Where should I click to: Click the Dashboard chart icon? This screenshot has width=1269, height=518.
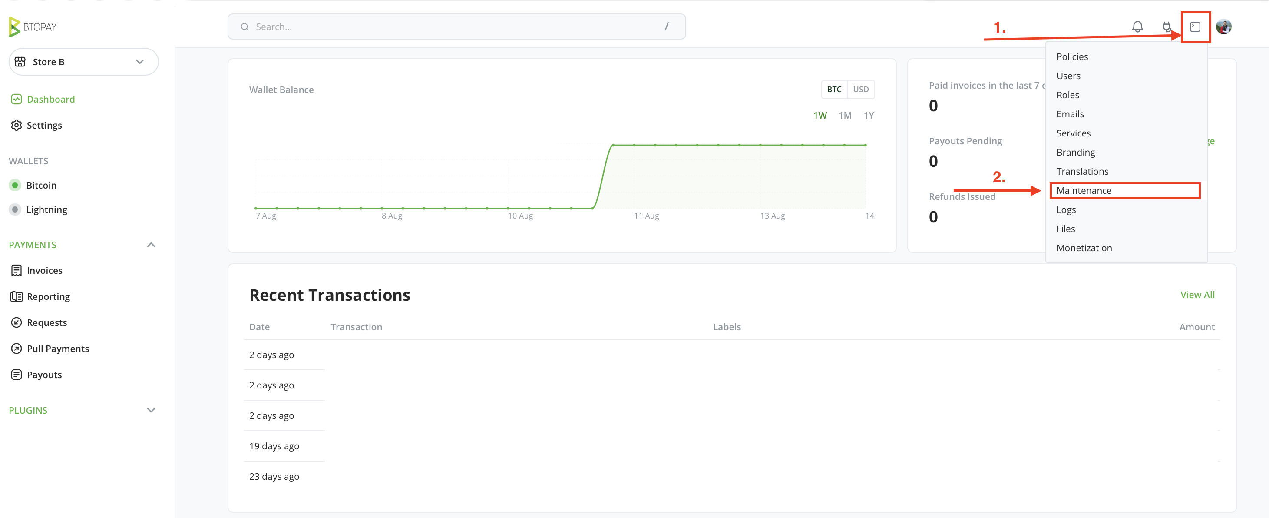tap(16, 99)
